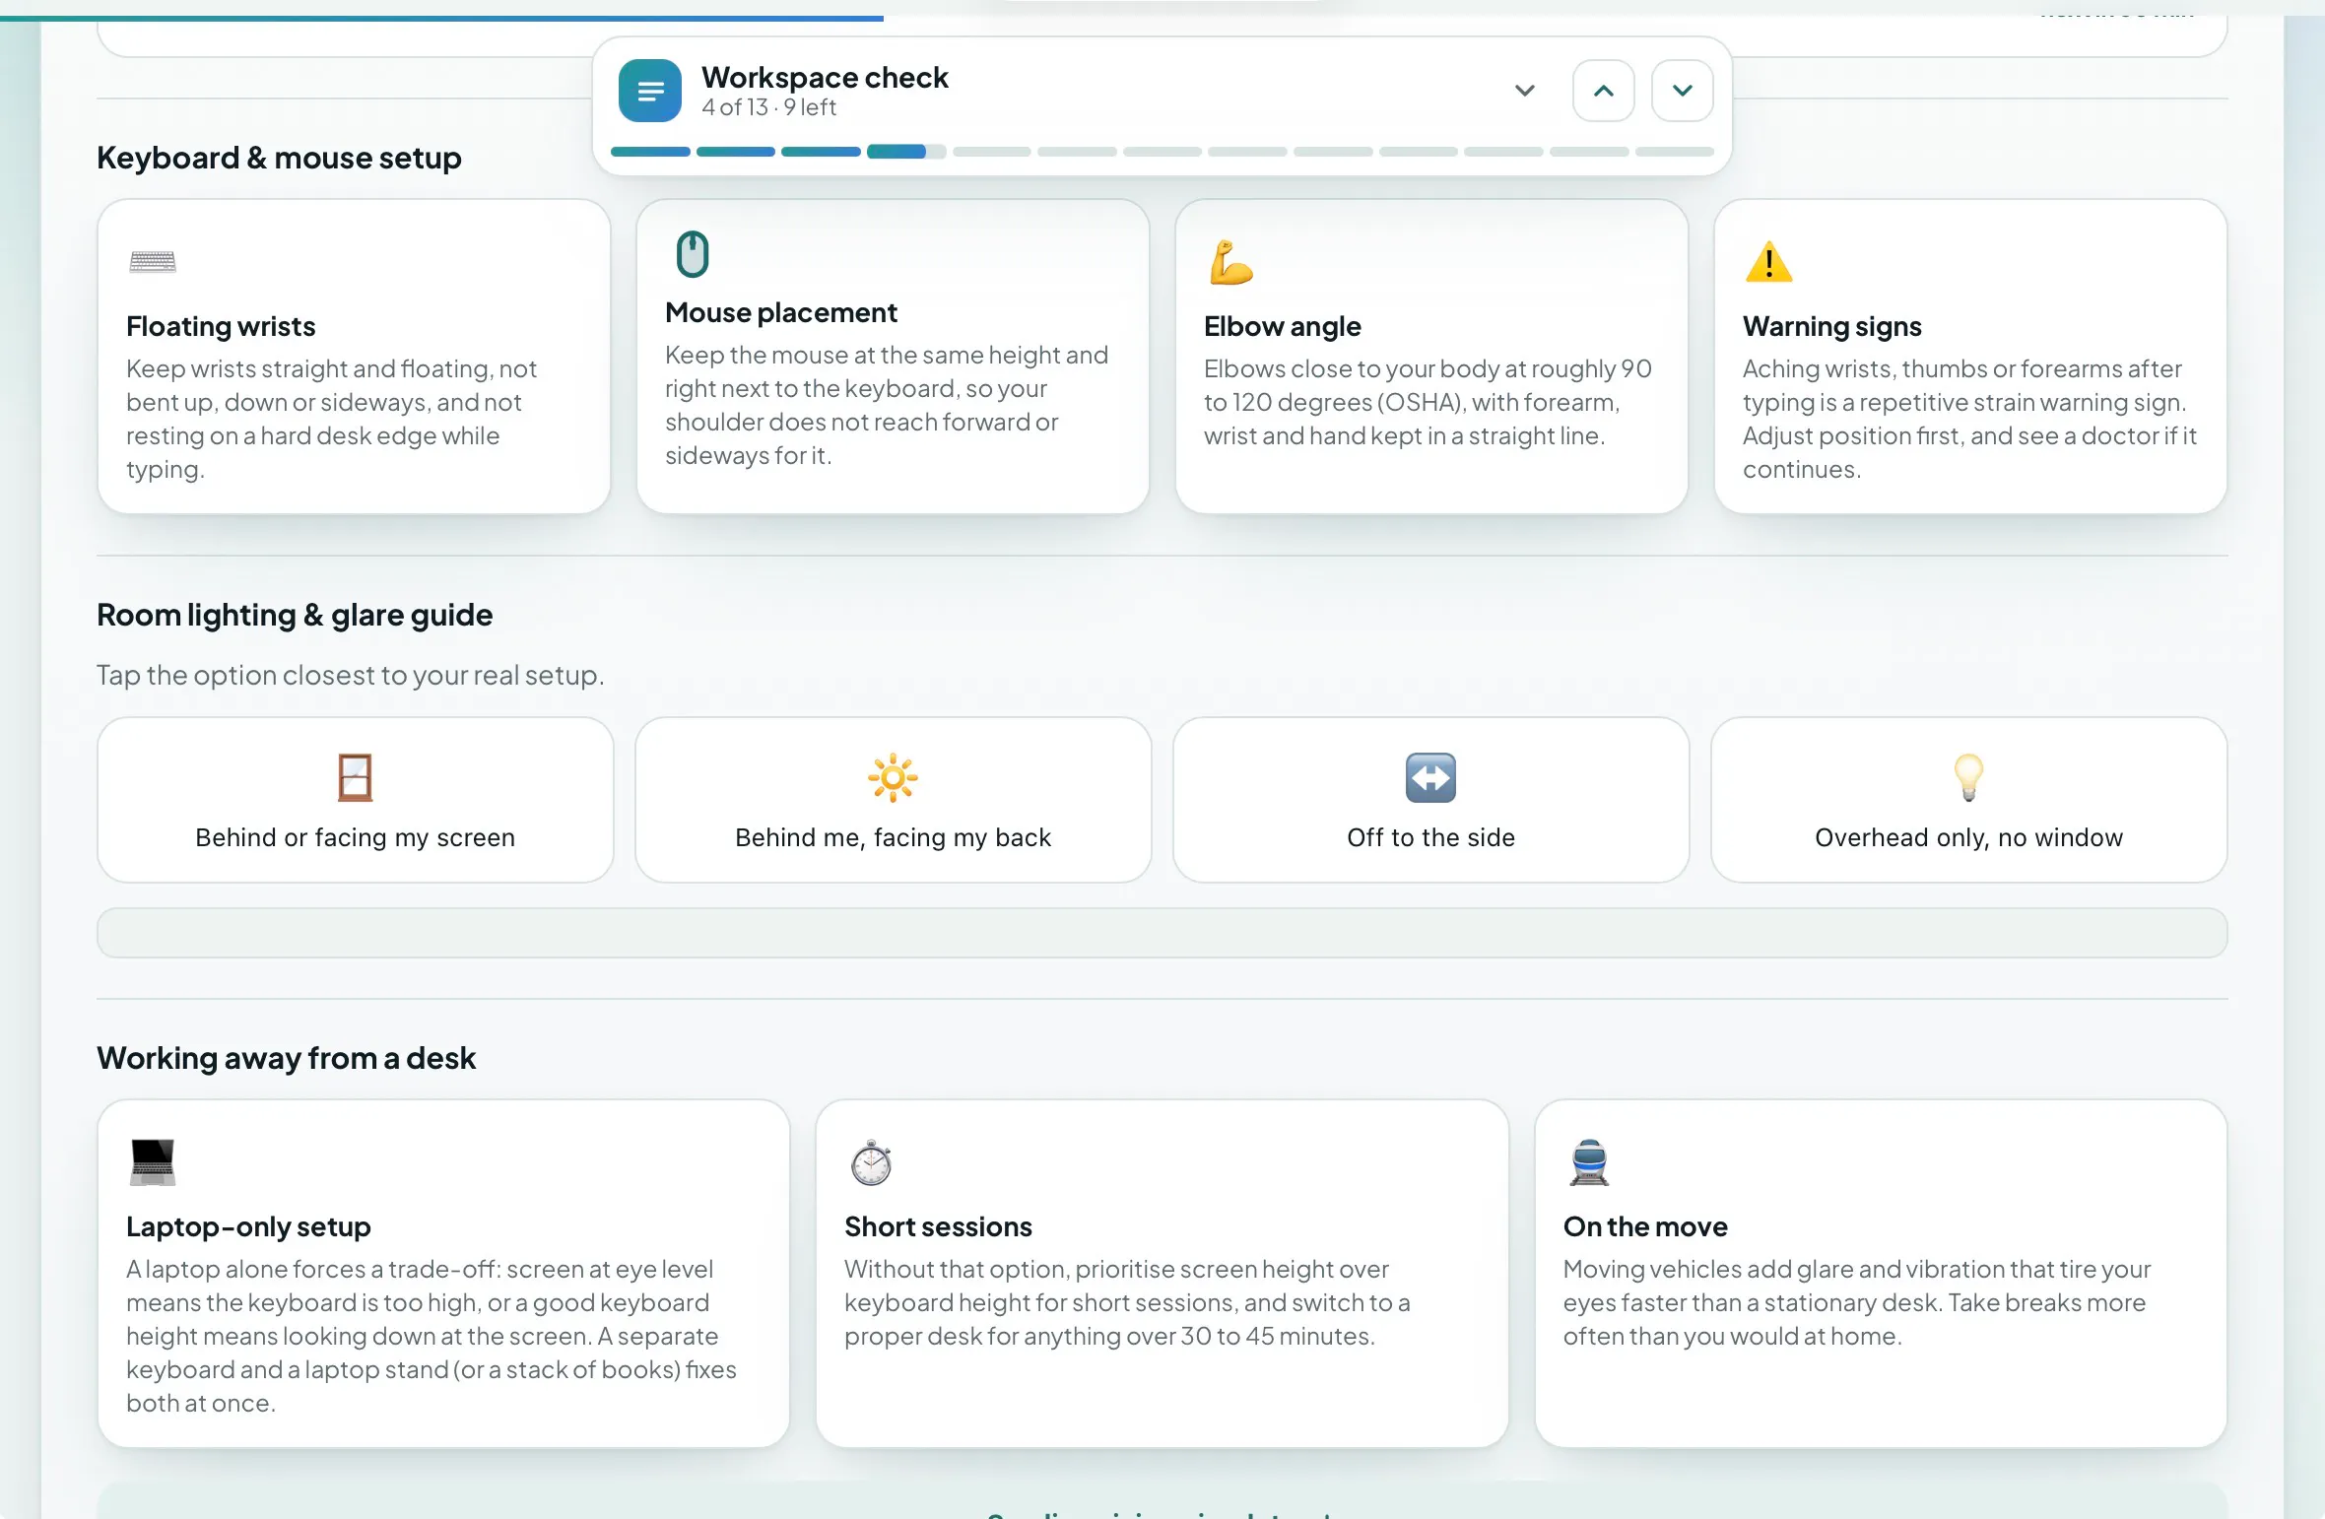The image size is (2325, 1519).
Task: Click 'Tap the option closest to your real setup'
Action: pos(350,675)
